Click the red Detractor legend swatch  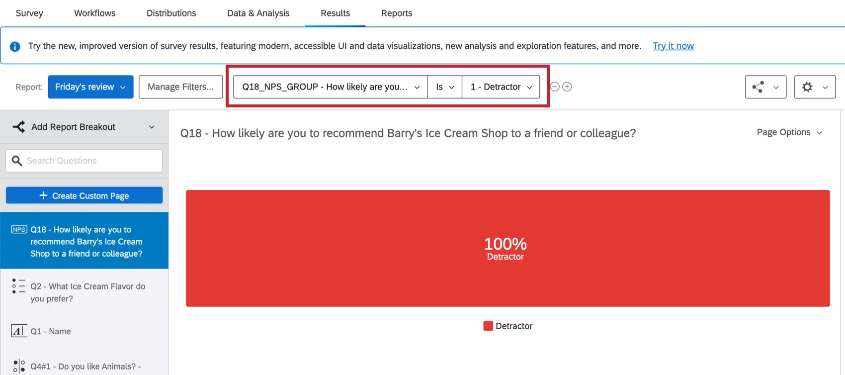[488, 326]
